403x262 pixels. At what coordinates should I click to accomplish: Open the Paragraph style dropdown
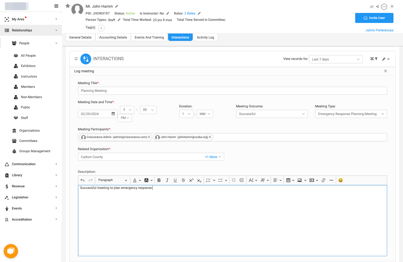(113, 180)
